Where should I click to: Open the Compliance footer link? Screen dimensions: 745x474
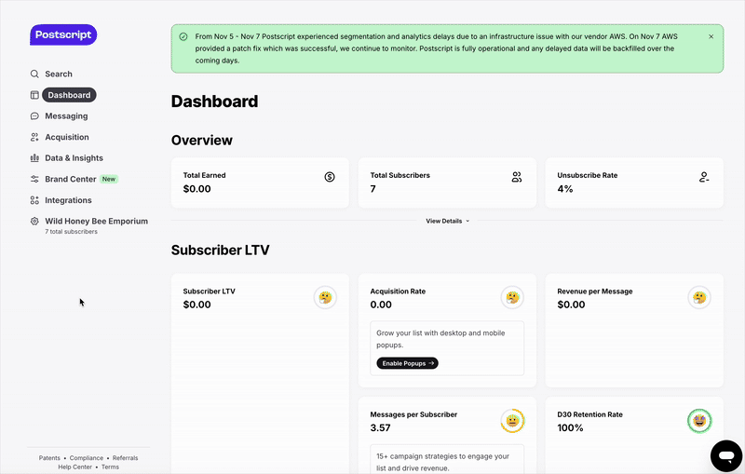coord(87,458)
